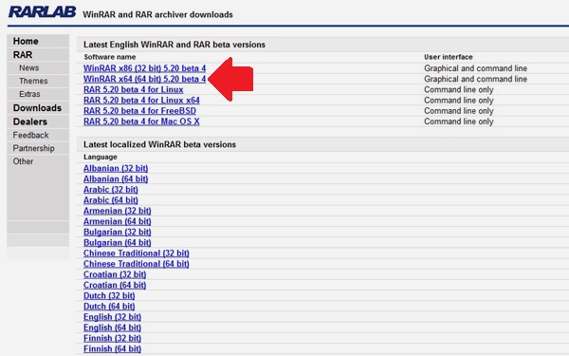
Task: Open the Albanian (64 bit) link
Action: 116,178
